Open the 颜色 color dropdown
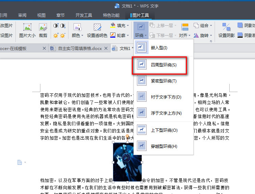The width and height of the screenshot is (255, 194). click(x=77, y=35)
